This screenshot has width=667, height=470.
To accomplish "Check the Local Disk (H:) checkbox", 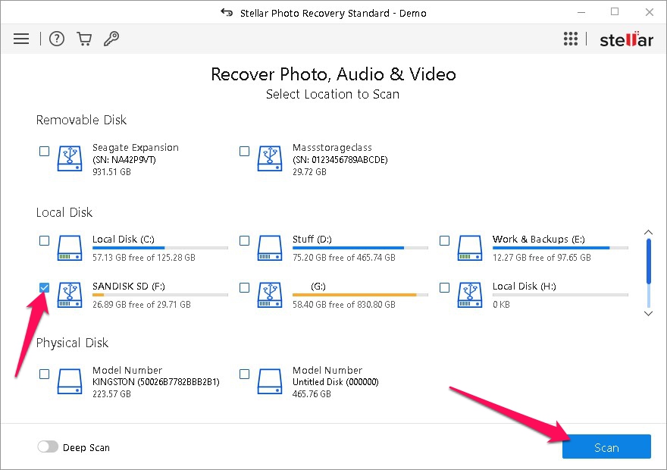I will [444, 287].
